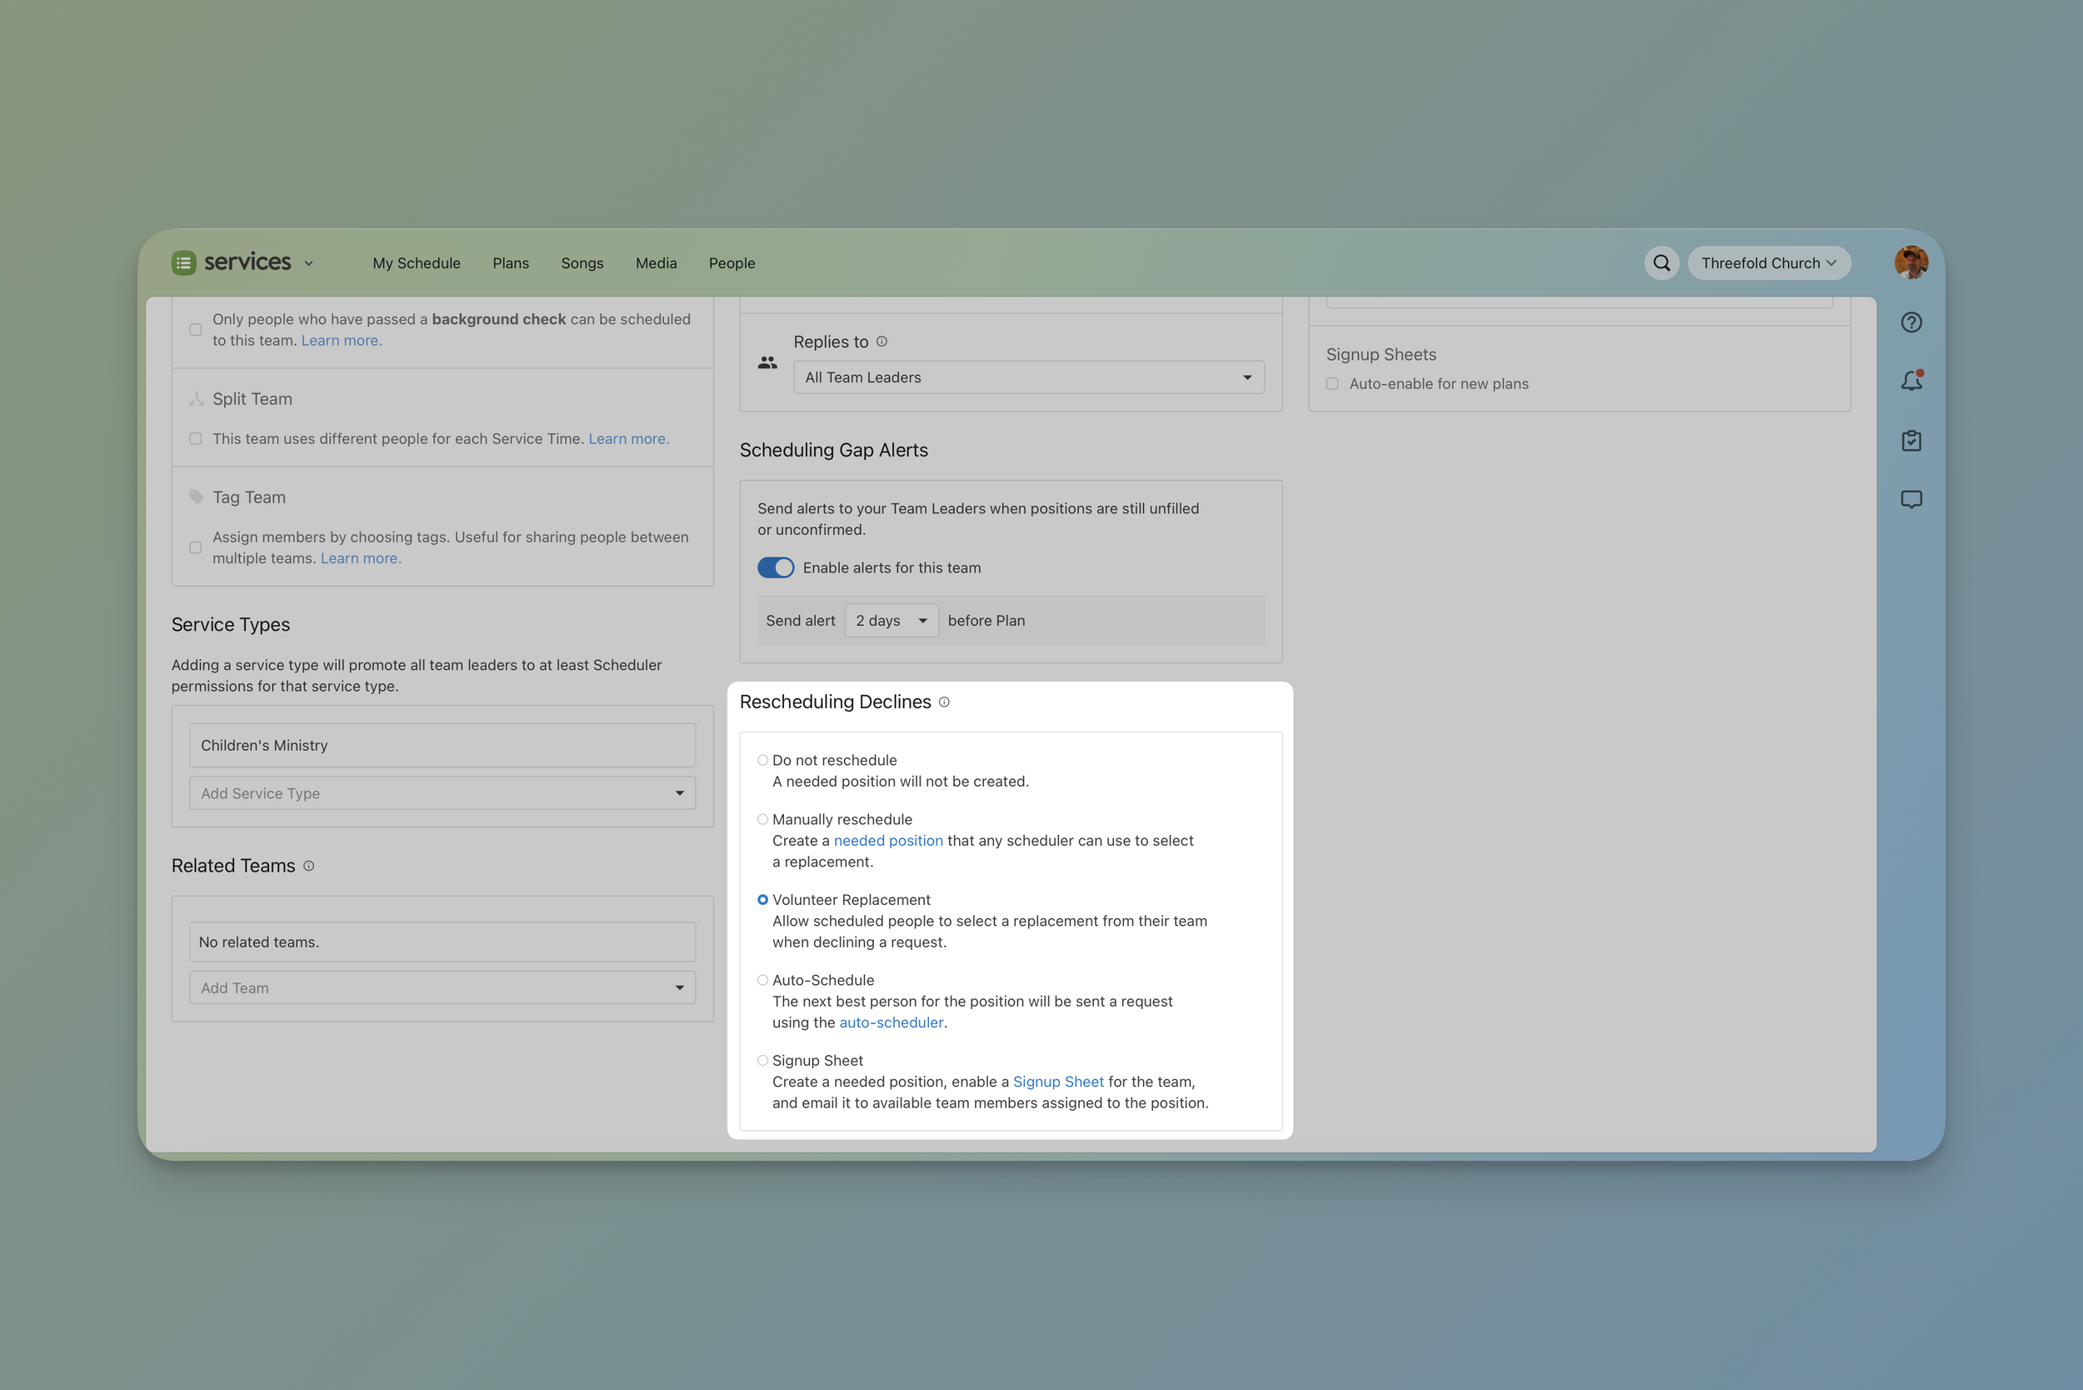
Task: Open the help question mark icon
Action: coord(1911,322)
